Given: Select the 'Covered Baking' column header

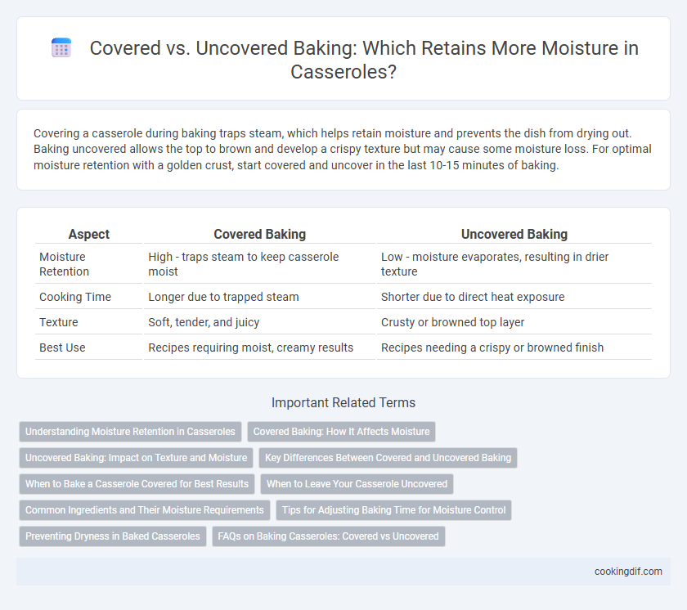Looking at the screenshot, I should point(260,235).
